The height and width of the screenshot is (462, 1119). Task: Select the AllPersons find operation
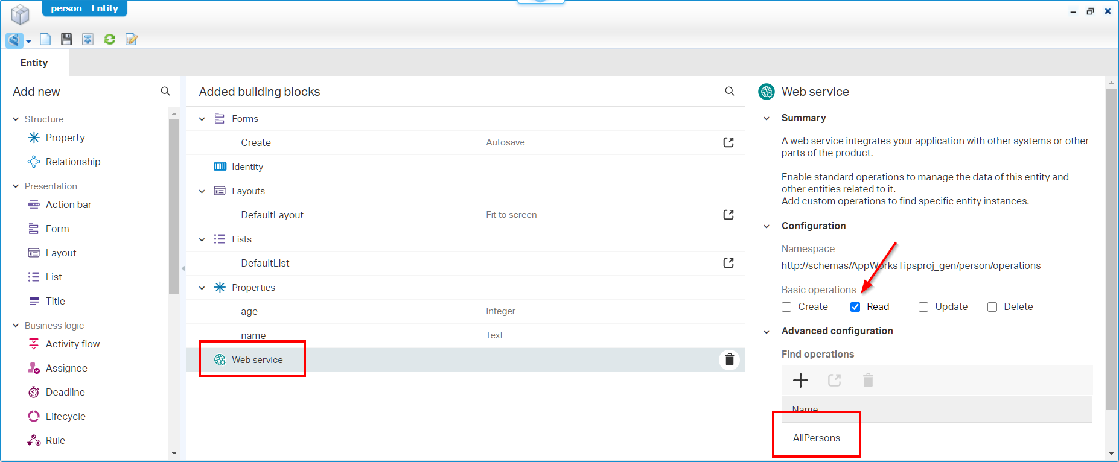click(x=937, y=438)
